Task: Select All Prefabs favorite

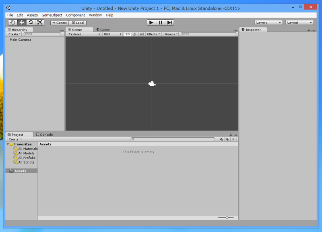Action: point(25,157)
